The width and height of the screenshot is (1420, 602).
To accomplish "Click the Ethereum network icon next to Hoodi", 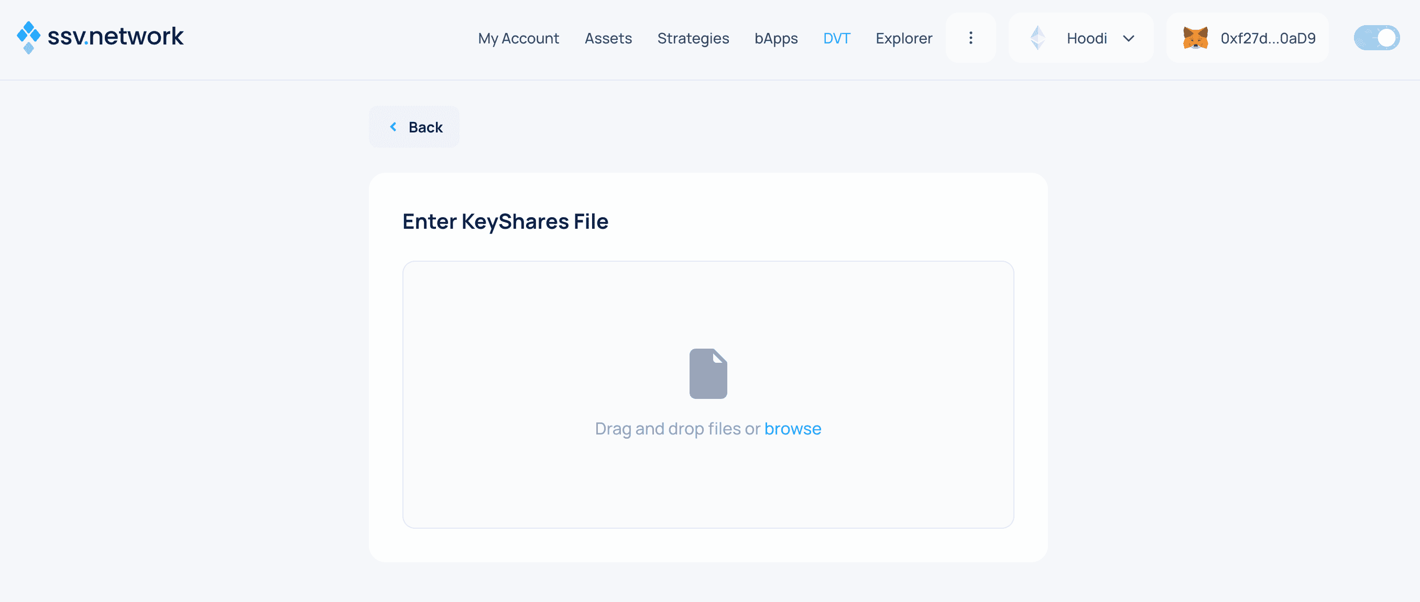I will click(x=1037, y=38).
